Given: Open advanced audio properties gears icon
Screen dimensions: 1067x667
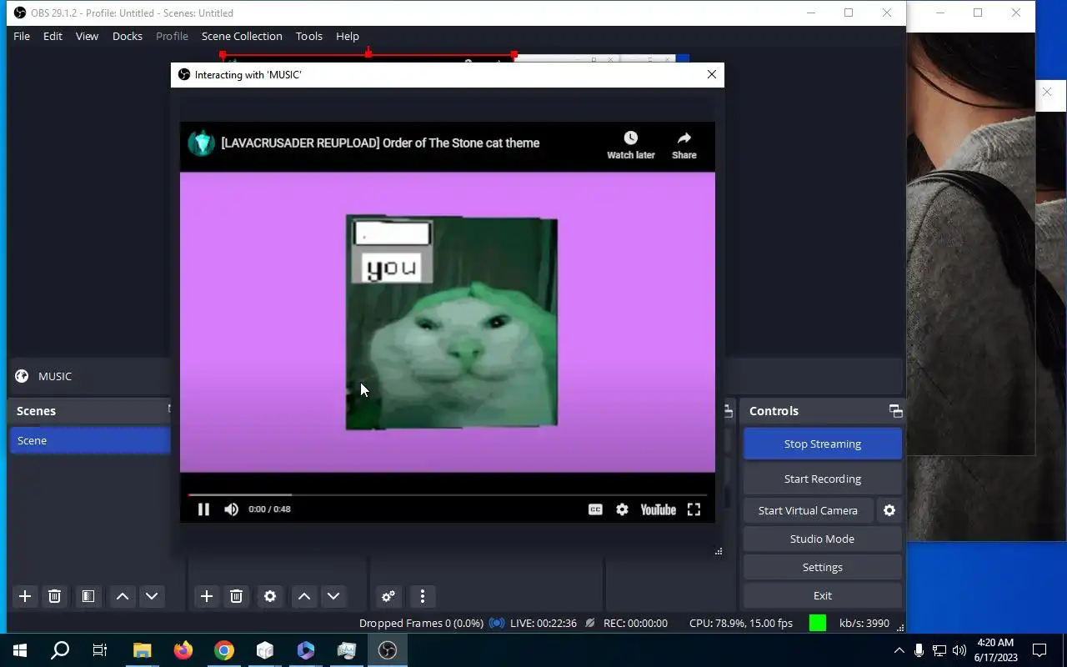Looking at the screenshot, I should (x=388, y=596).
